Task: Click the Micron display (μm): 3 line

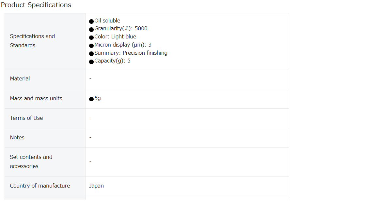Action: coord(123,45)
